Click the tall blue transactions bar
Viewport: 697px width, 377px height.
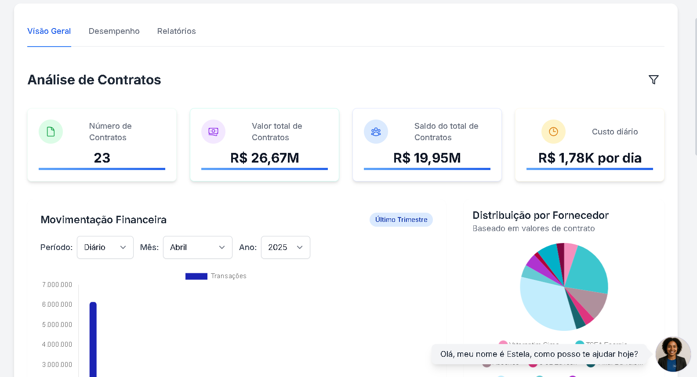93,338
